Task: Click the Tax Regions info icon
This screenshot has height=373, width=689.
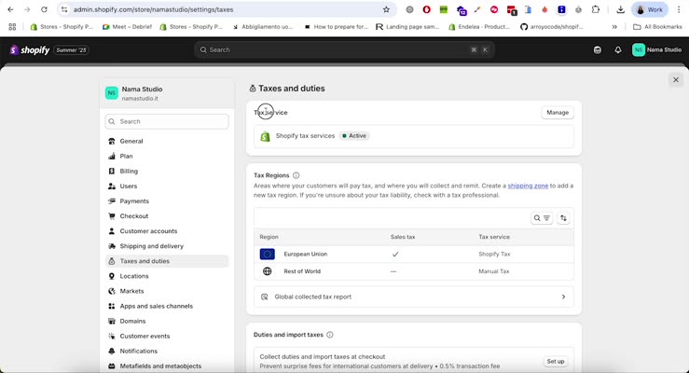Action: pos(296,175)
